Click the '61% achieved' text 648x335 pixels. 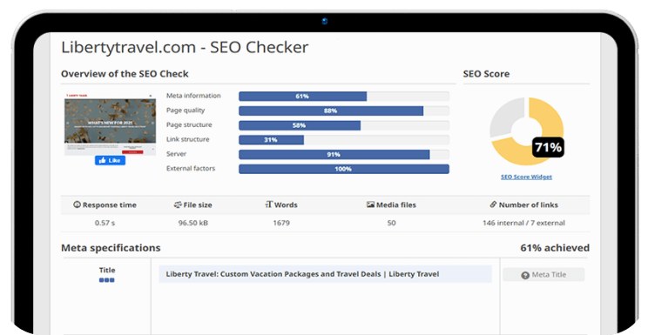click(555, 248)
